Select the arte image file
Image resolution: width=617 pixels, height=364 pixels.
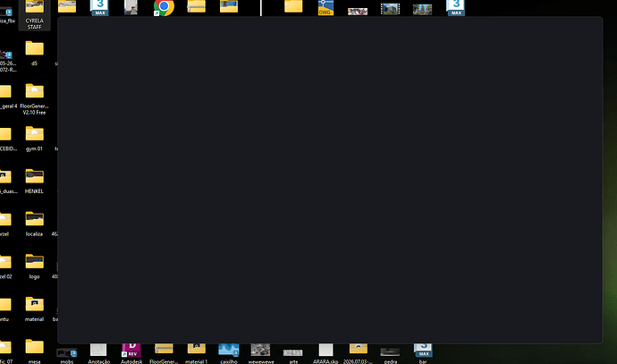point(293,352)
